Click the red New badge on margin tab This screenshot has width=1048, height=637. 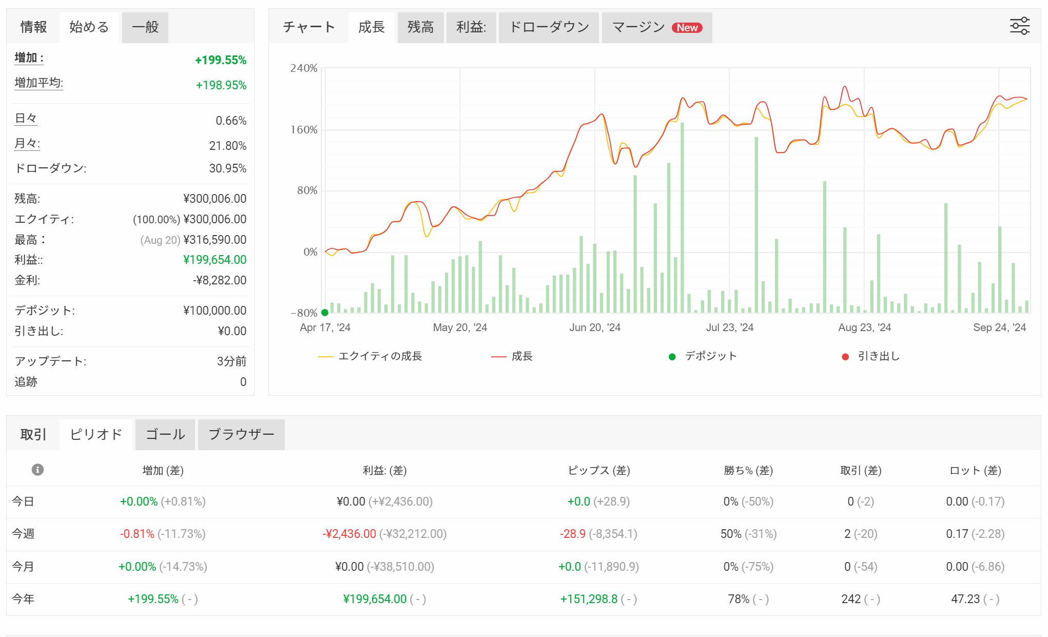[687, 28]
